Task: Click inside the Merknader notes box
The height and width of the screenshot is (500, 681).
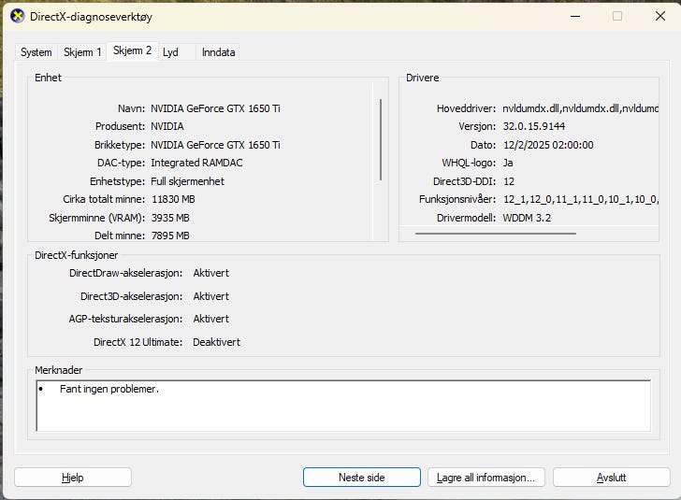Action: point(343,406)
